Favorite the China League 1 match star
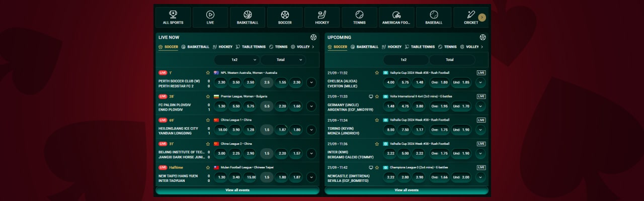Viewport: 644px width, 201px height. 208,120
